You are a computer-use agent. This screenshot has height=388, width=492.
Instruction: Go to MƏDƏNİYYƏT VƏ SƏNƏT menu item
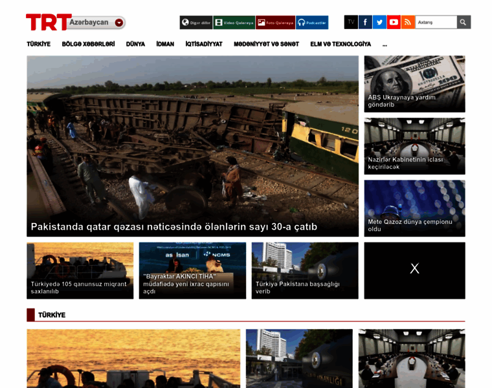coord(267,44)
